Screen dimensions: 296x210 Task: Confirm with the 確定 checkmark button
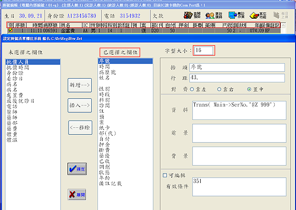pos(77,169)
